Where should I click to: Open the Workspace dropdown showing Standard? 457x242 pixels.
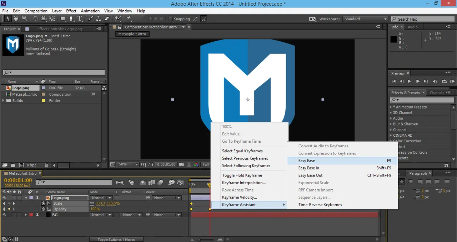point(365,19)
